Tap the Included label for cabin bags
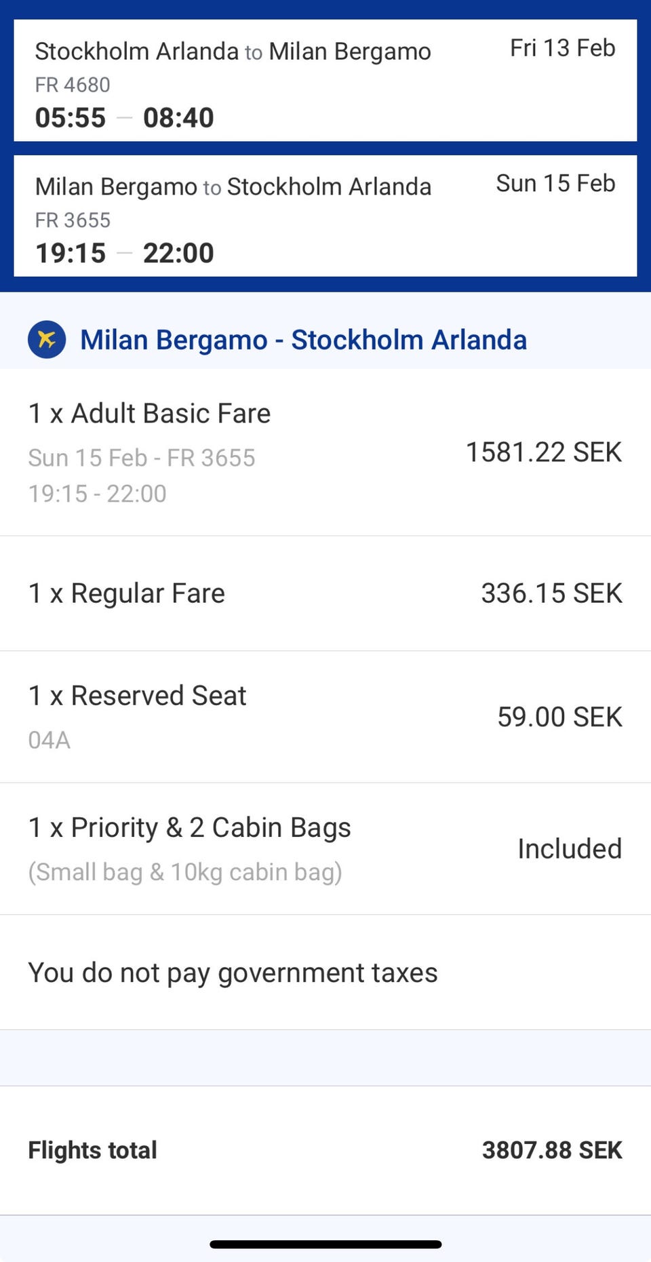 [x=569, y=849]
